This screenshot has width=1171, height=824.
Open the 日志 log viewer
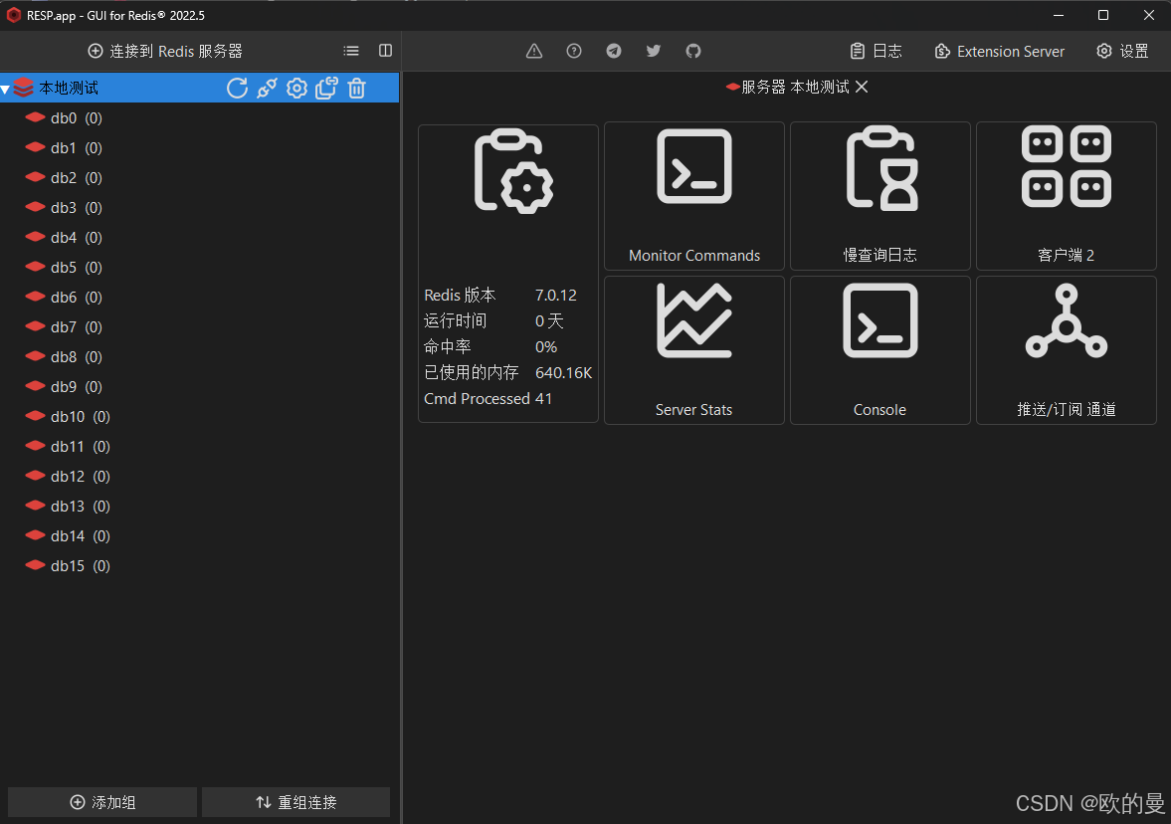[876, 51]
